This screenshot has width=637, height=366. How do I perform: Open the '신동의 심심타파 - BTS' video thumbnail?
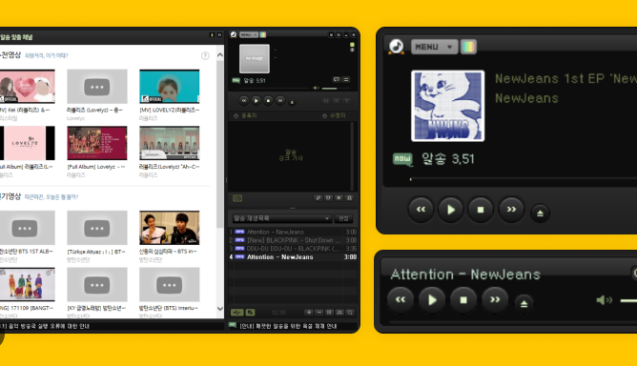click(170, 228)
